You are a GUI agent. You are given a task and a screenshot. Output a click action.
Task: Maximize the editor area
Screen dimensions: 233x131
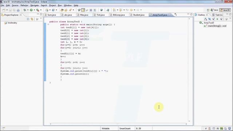tap(191, 15)
